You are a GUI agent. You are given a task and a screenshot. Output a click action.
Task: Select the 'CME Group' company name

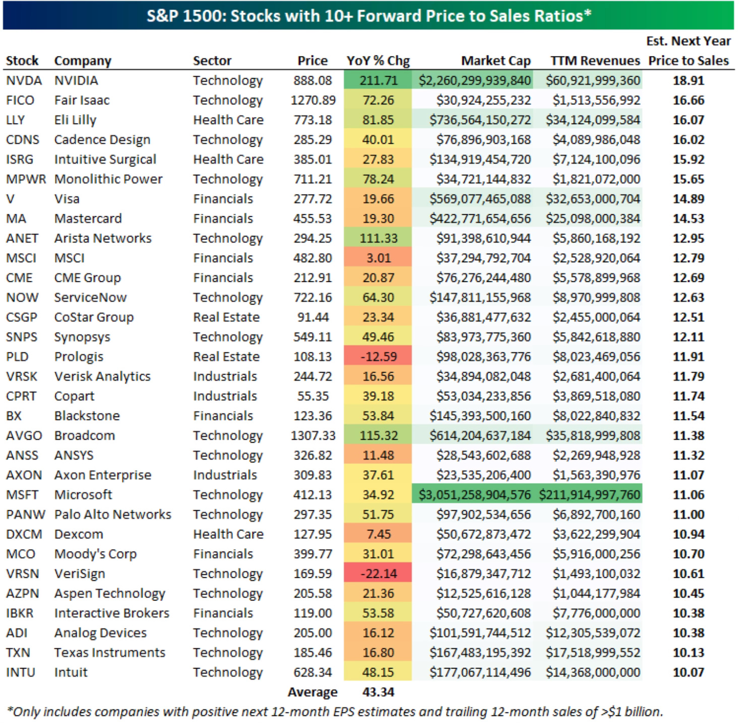pyautogui.click(x=88, y=277)
